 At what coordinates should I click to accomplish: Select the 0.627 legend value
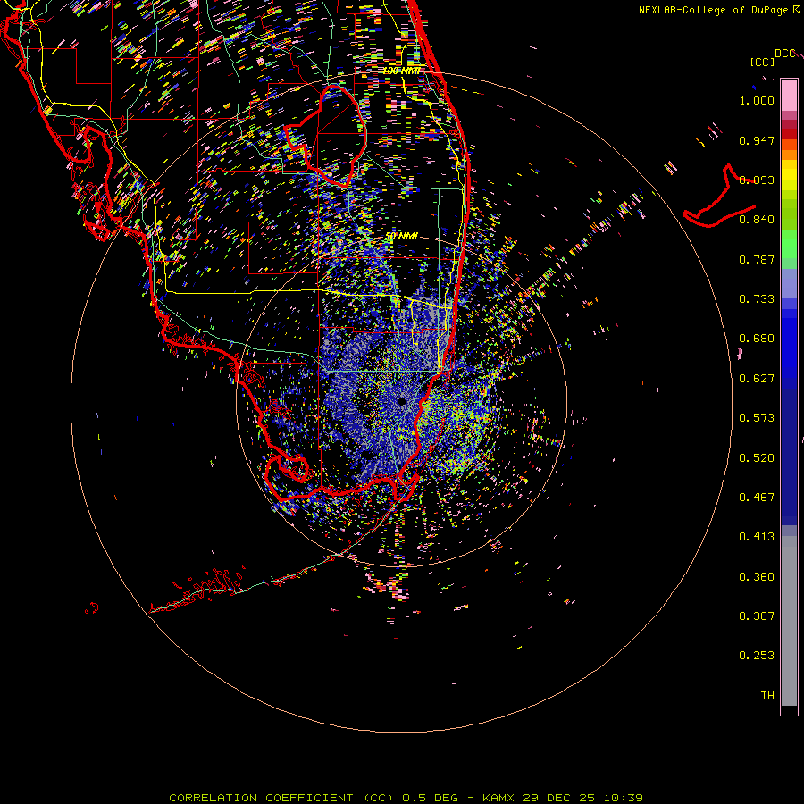[757, 379]
